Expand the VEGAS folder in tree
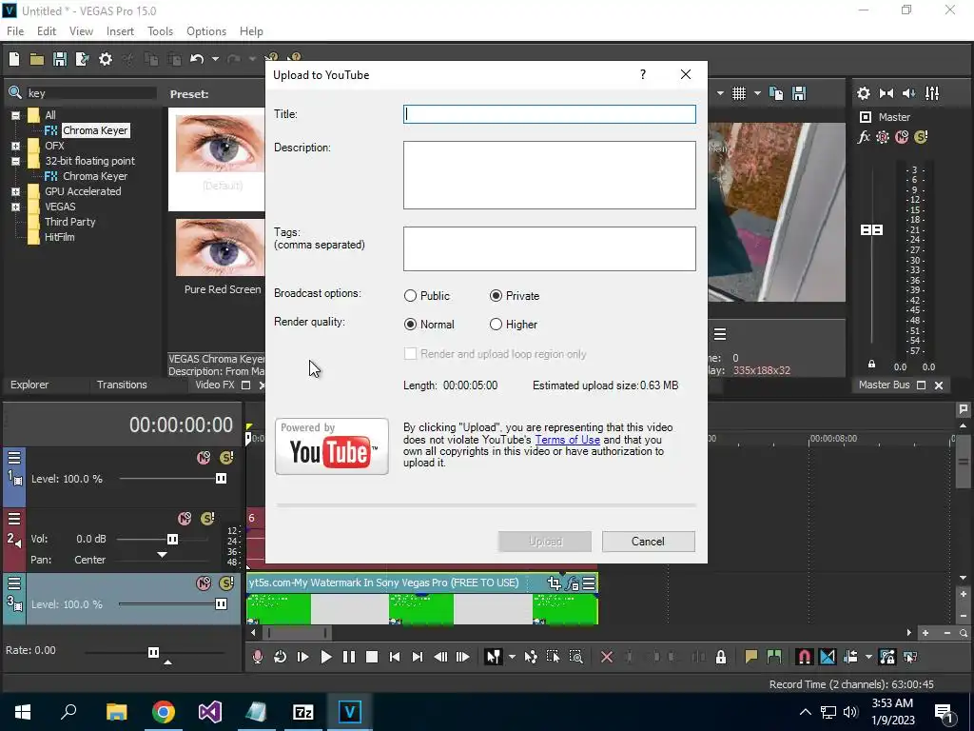Image resolution: width=974 pixels, height=731 pixels. coord(15,207)
